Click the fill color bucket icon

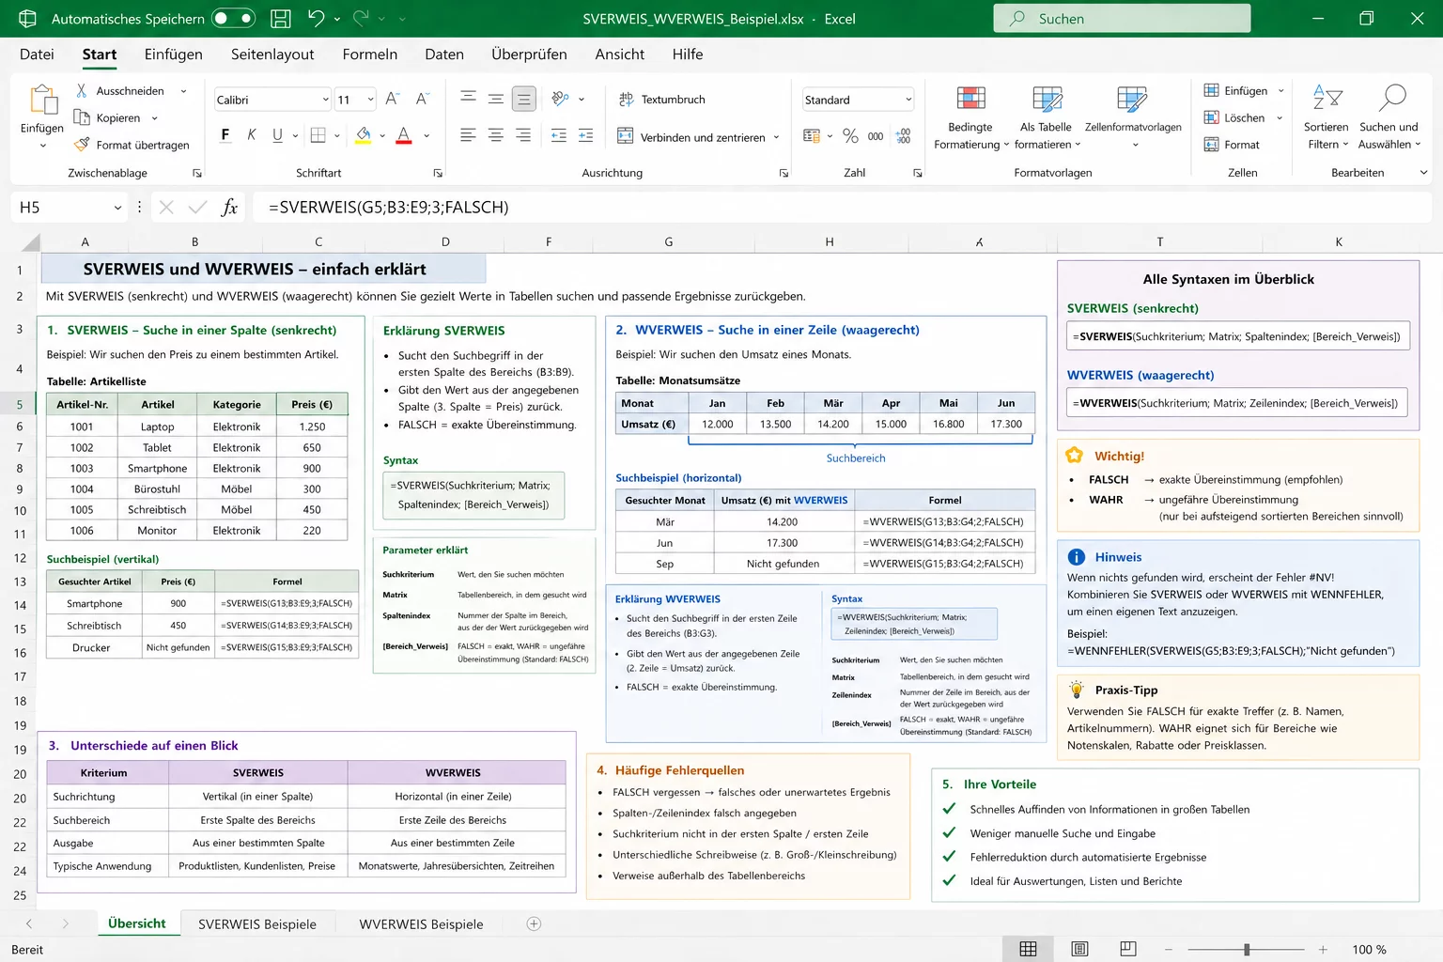point(364,135)
